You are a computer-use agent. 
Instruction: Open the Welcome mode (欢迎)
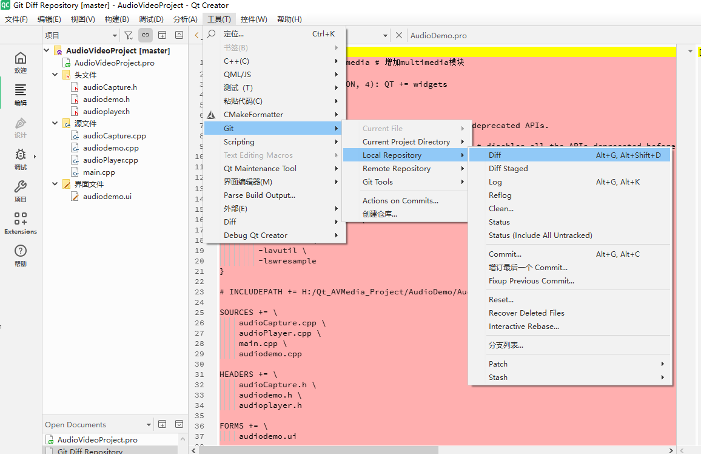[x=21, y=63]
